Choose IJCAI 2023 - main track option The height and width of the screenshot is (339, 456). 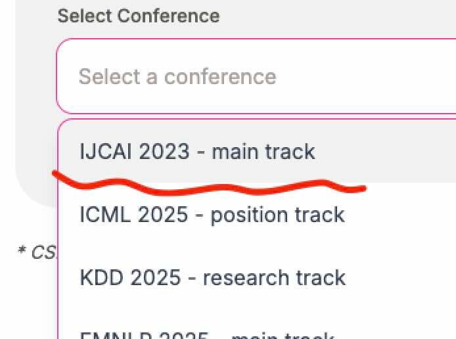[x=197, y=152]
